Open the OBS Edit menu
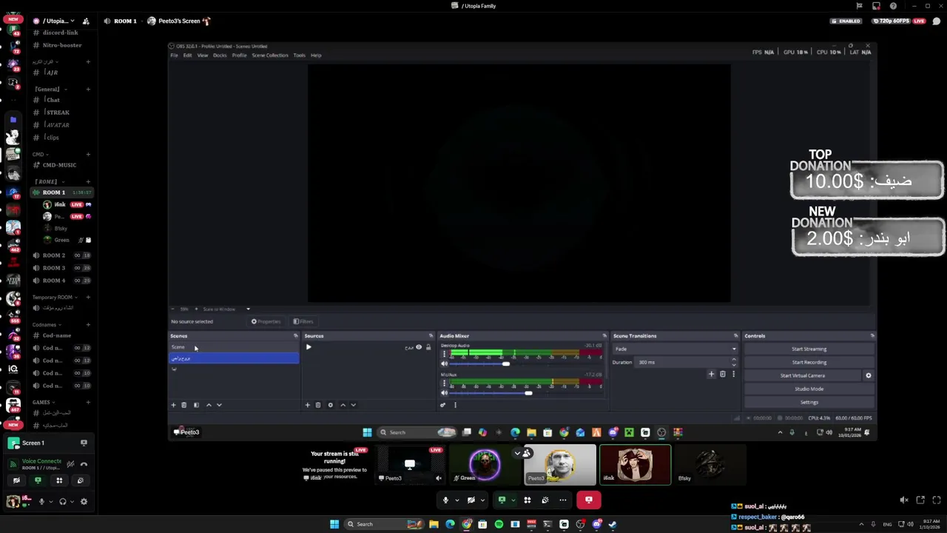This screenshot has width=947, height=533. [x=187, y=56]
